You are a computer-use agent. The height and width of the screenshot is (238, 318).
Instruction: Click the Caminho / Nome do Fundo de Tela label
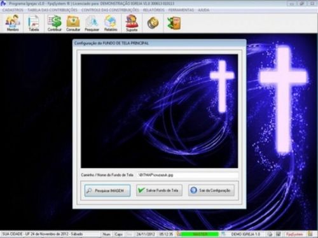[x=107, y=175]
